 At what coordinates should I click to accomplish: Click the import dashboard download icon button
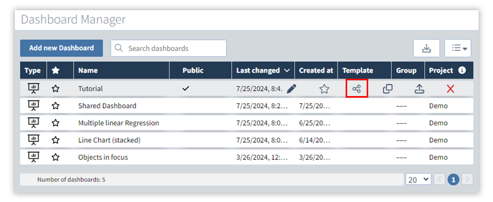coord(426,48)
